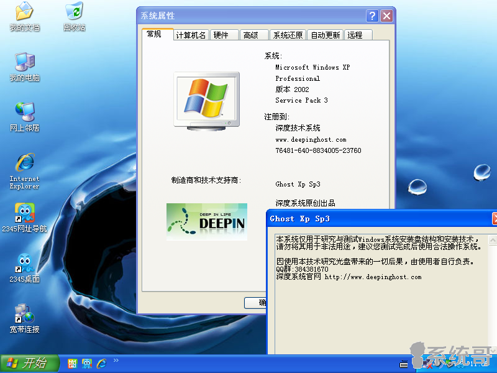Select the 我的电脑 desktop icon
Screen dimensions: 497x373
tap(24, 67)
